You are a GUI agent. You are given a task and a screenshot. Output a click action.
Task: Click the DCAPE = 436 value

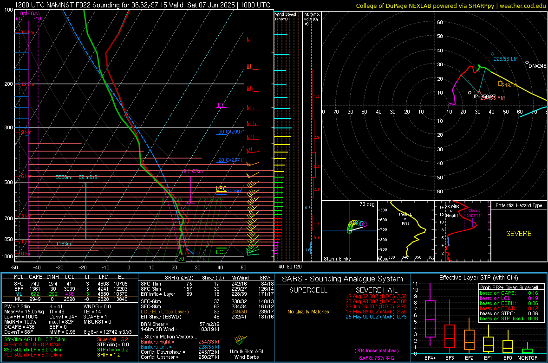tap(20, 327)
